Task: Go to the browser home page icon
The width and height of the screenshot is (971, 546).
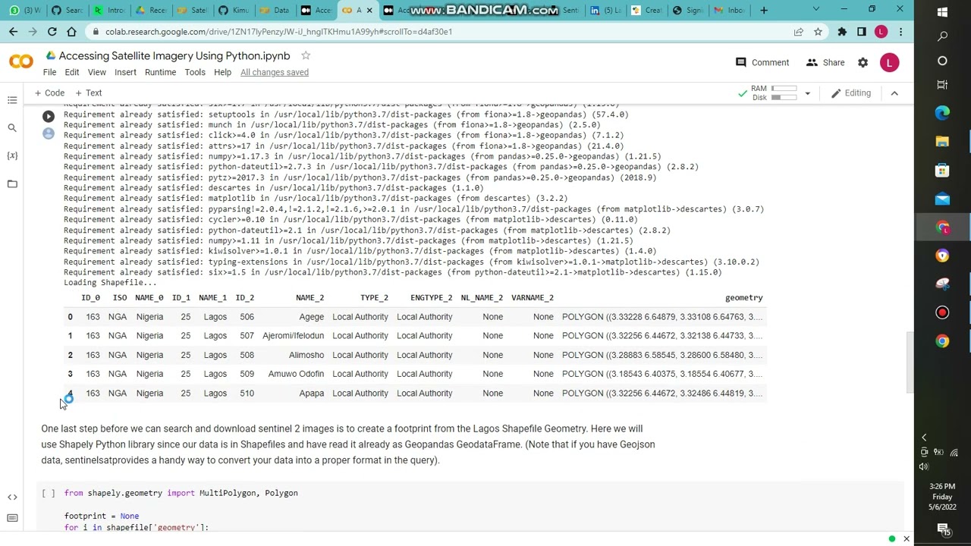Action: tap(71, 32)
